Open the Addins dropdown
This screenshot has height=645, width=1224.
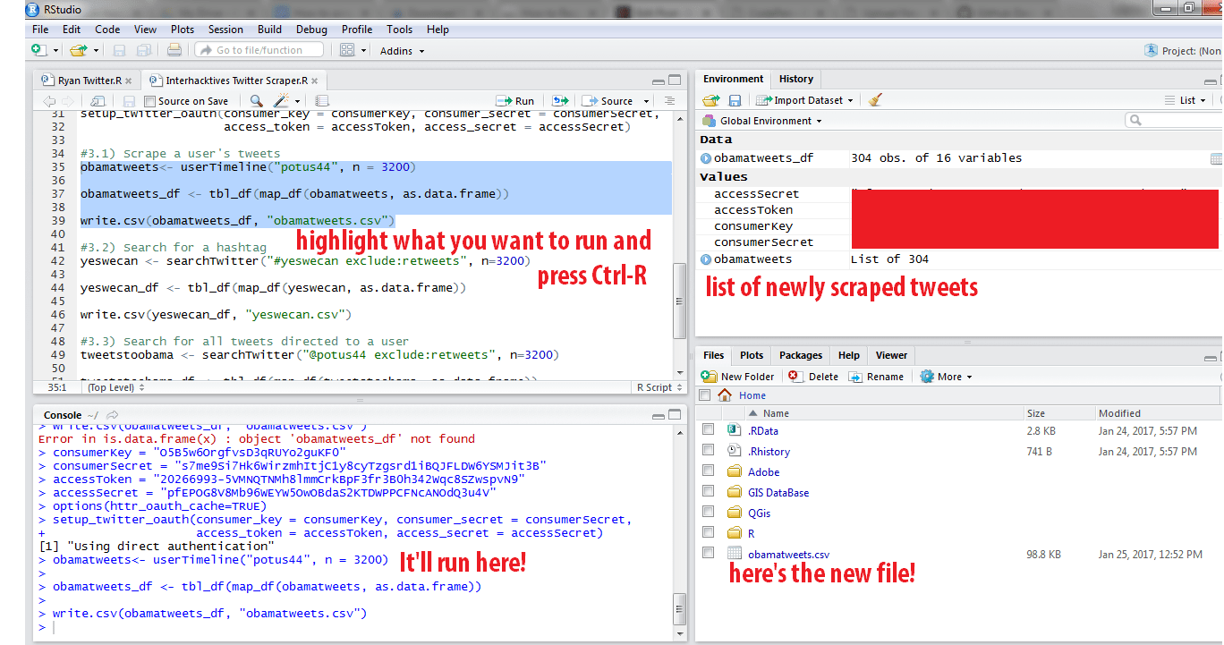coord(402,51)
